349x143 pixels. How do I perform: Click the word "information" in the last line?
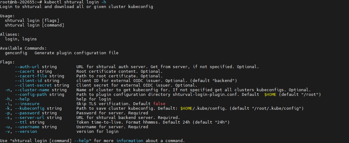pos(130,141)
